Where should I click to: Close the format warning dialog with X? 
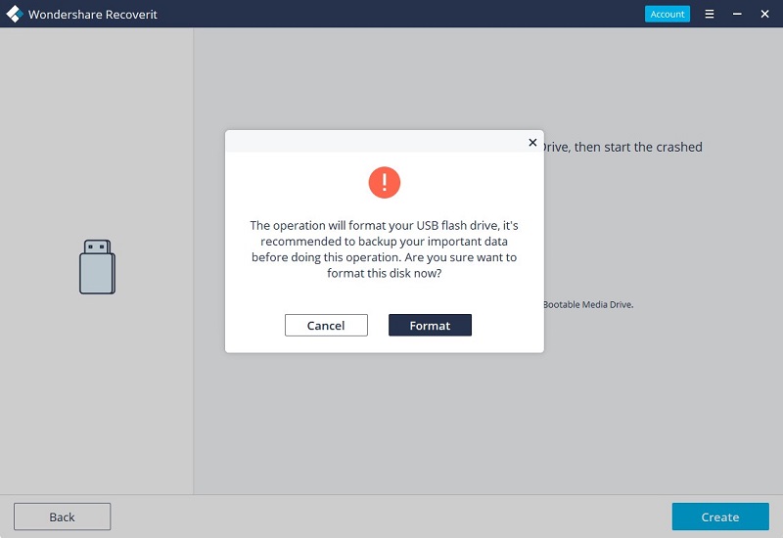(532, 142)
